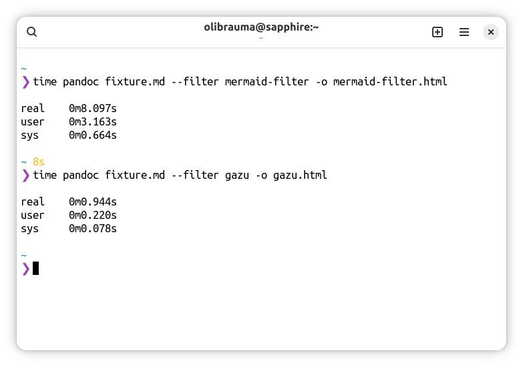Click the user 0m3.163s timing line
The width and height of the screenshot is (523, 367).
pyautogui.click(x=69, y=121)
